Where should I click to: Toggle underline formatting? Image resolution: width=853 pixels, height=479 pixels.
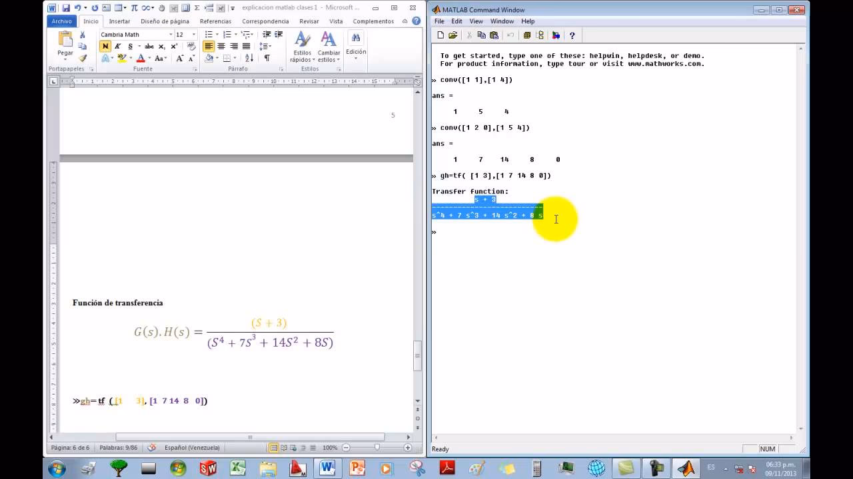pyautogui.click(x=131, y=46)
